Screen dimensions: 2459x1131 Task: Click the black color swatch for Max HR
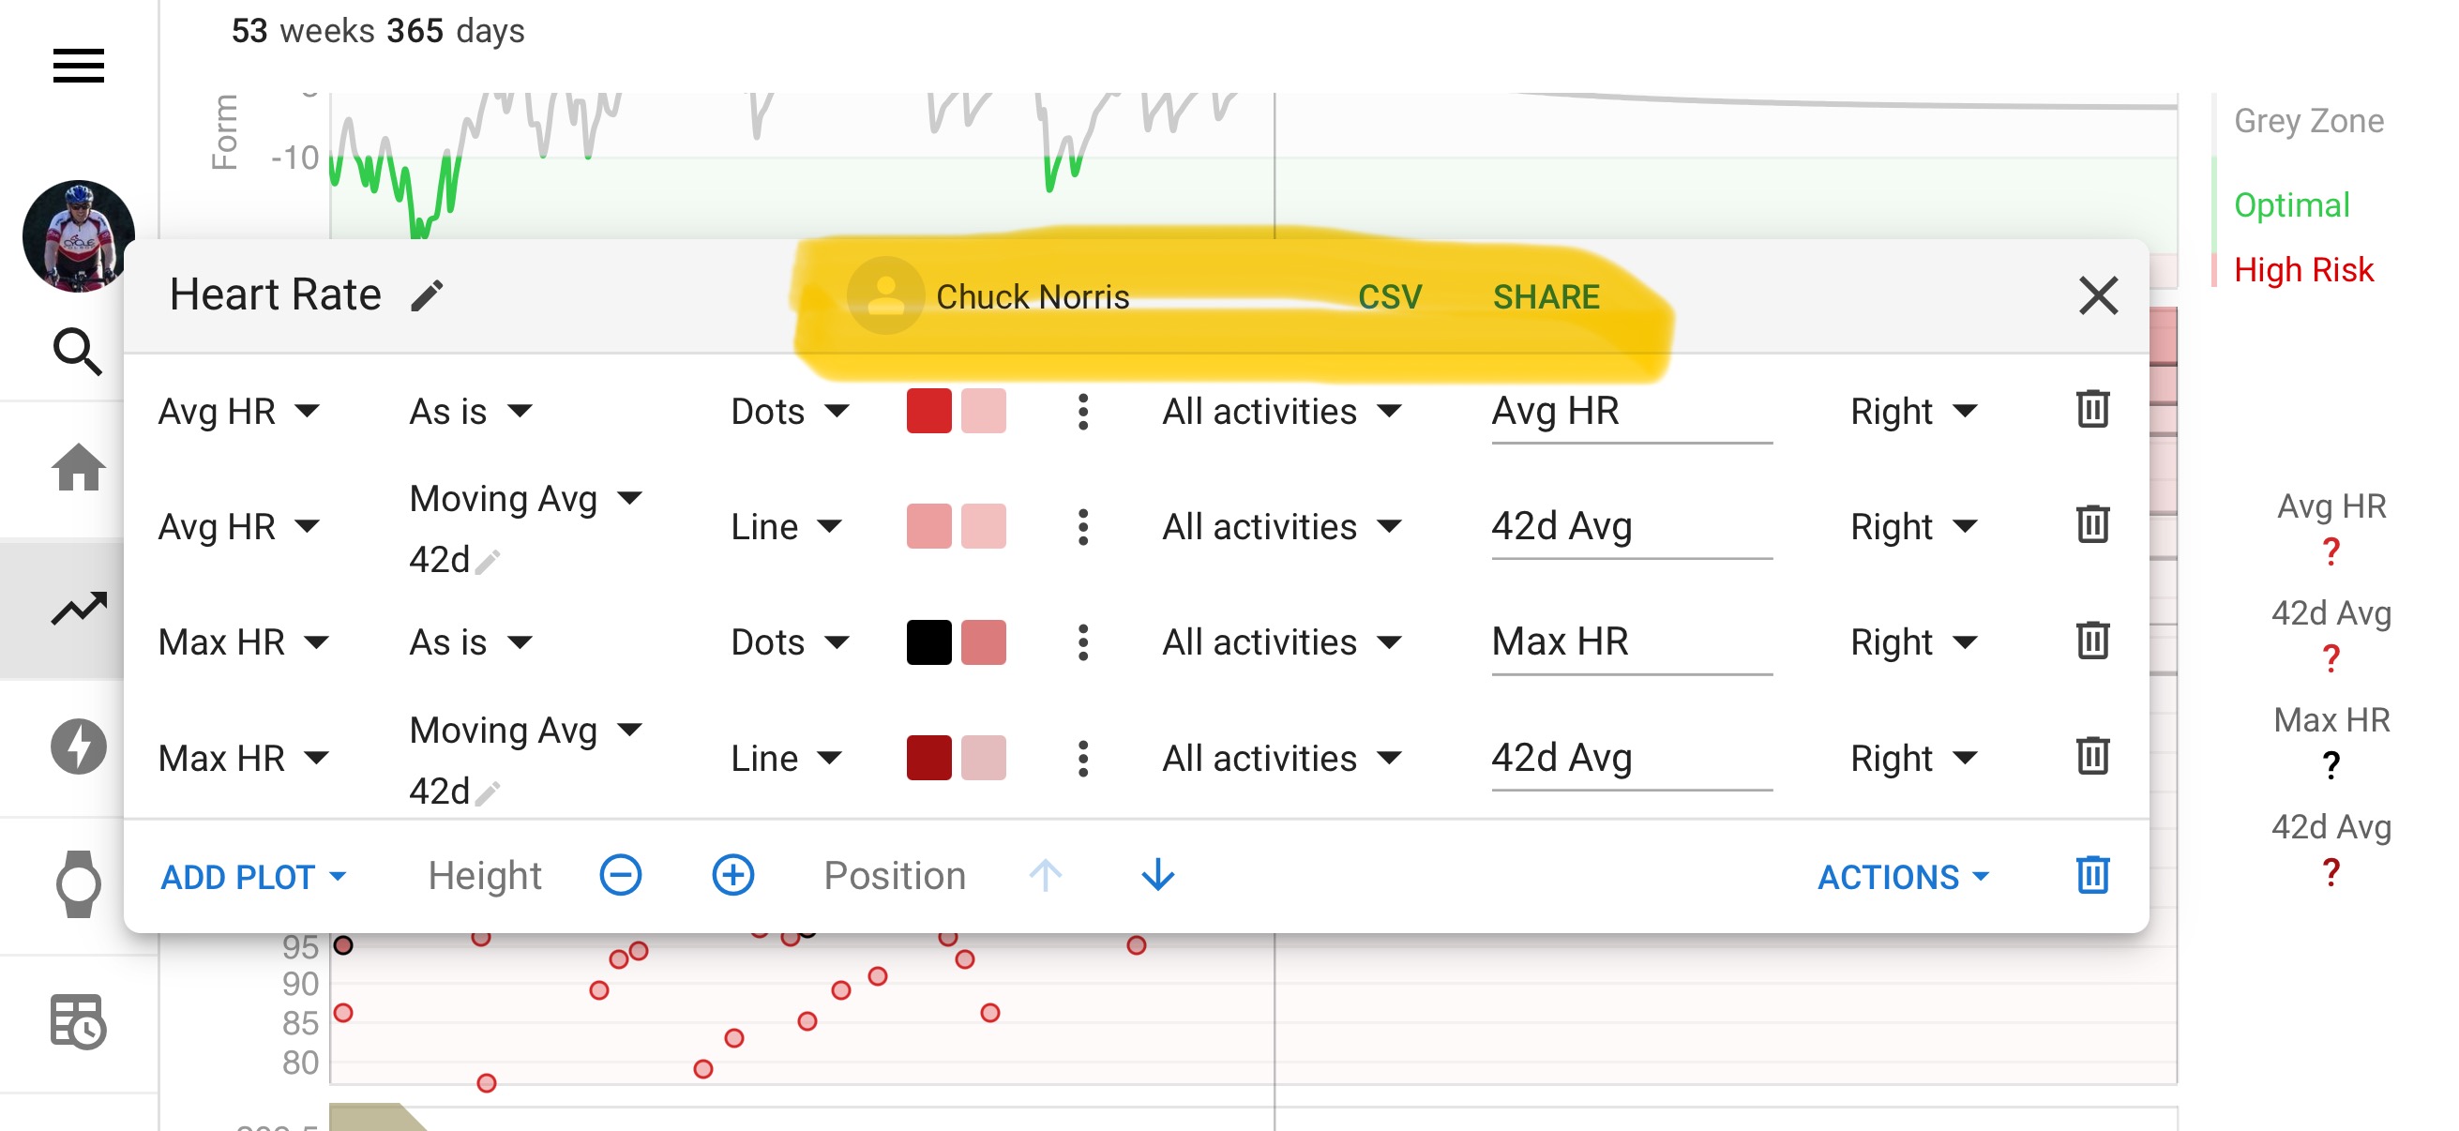pyautogui.click(x=928, y=642)
